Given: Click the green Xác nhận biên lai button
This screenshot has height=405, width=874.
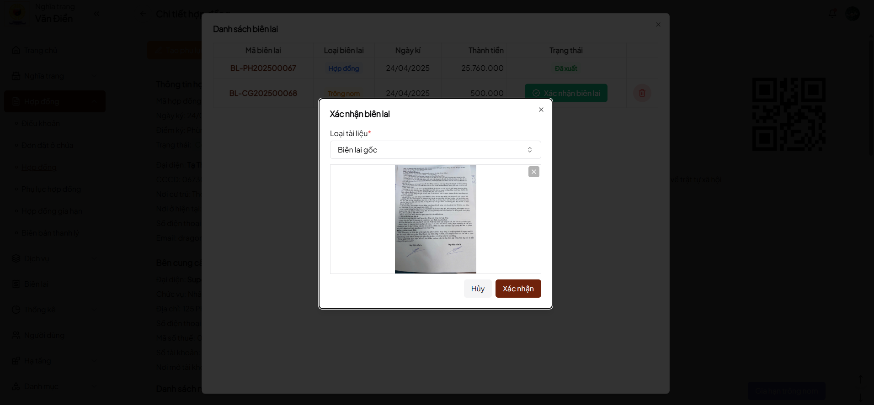Looking at the screenshot, I should click(566, 93).
